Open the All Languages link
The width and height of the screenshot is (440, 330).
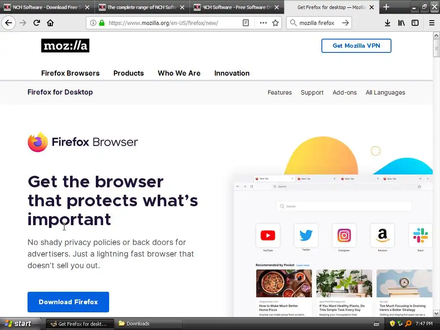pyautogui.click(x=385, y=92)
